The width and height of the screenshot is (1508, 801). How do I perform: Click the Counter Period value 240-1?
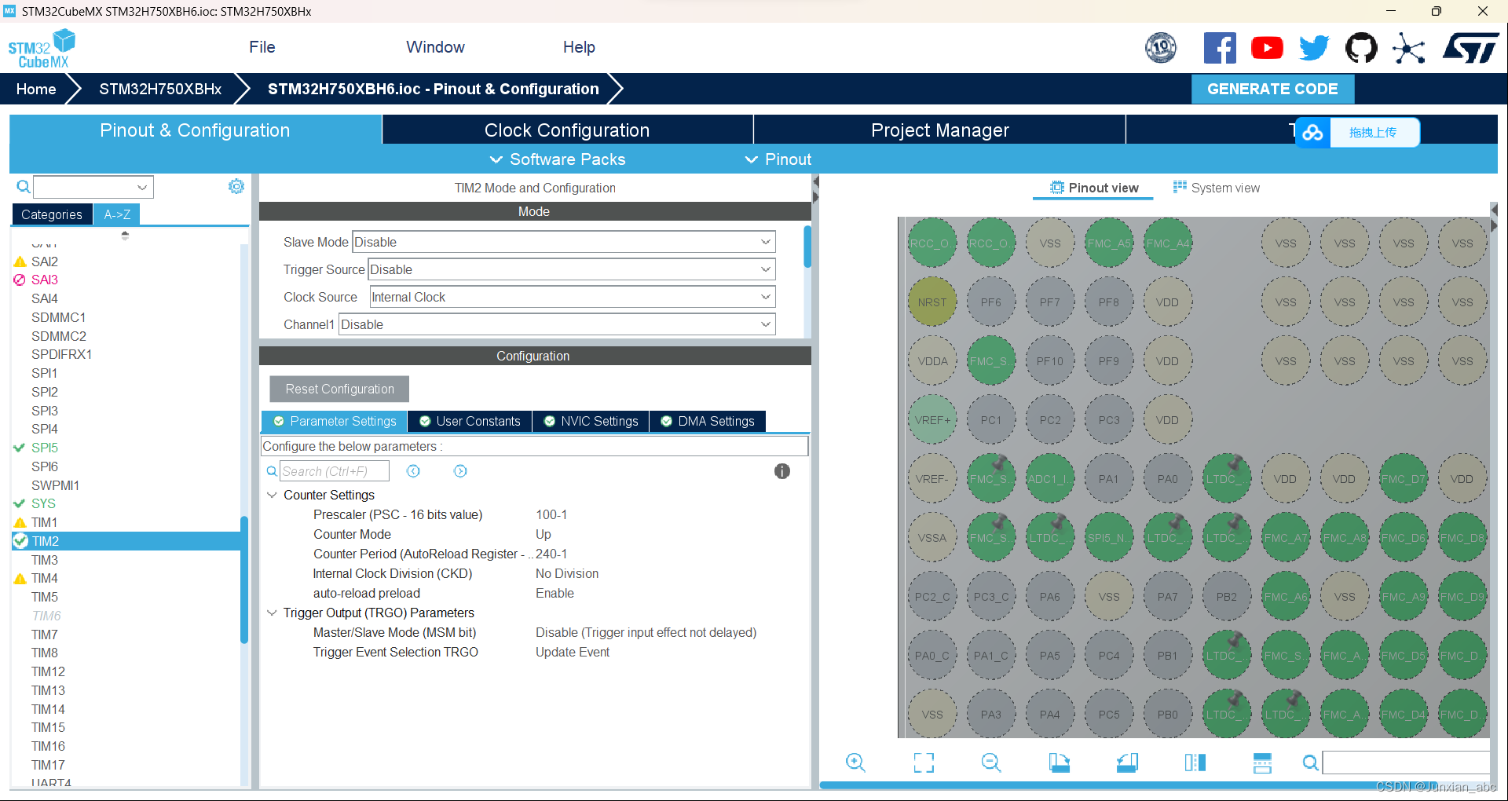(x=551, y=554)
